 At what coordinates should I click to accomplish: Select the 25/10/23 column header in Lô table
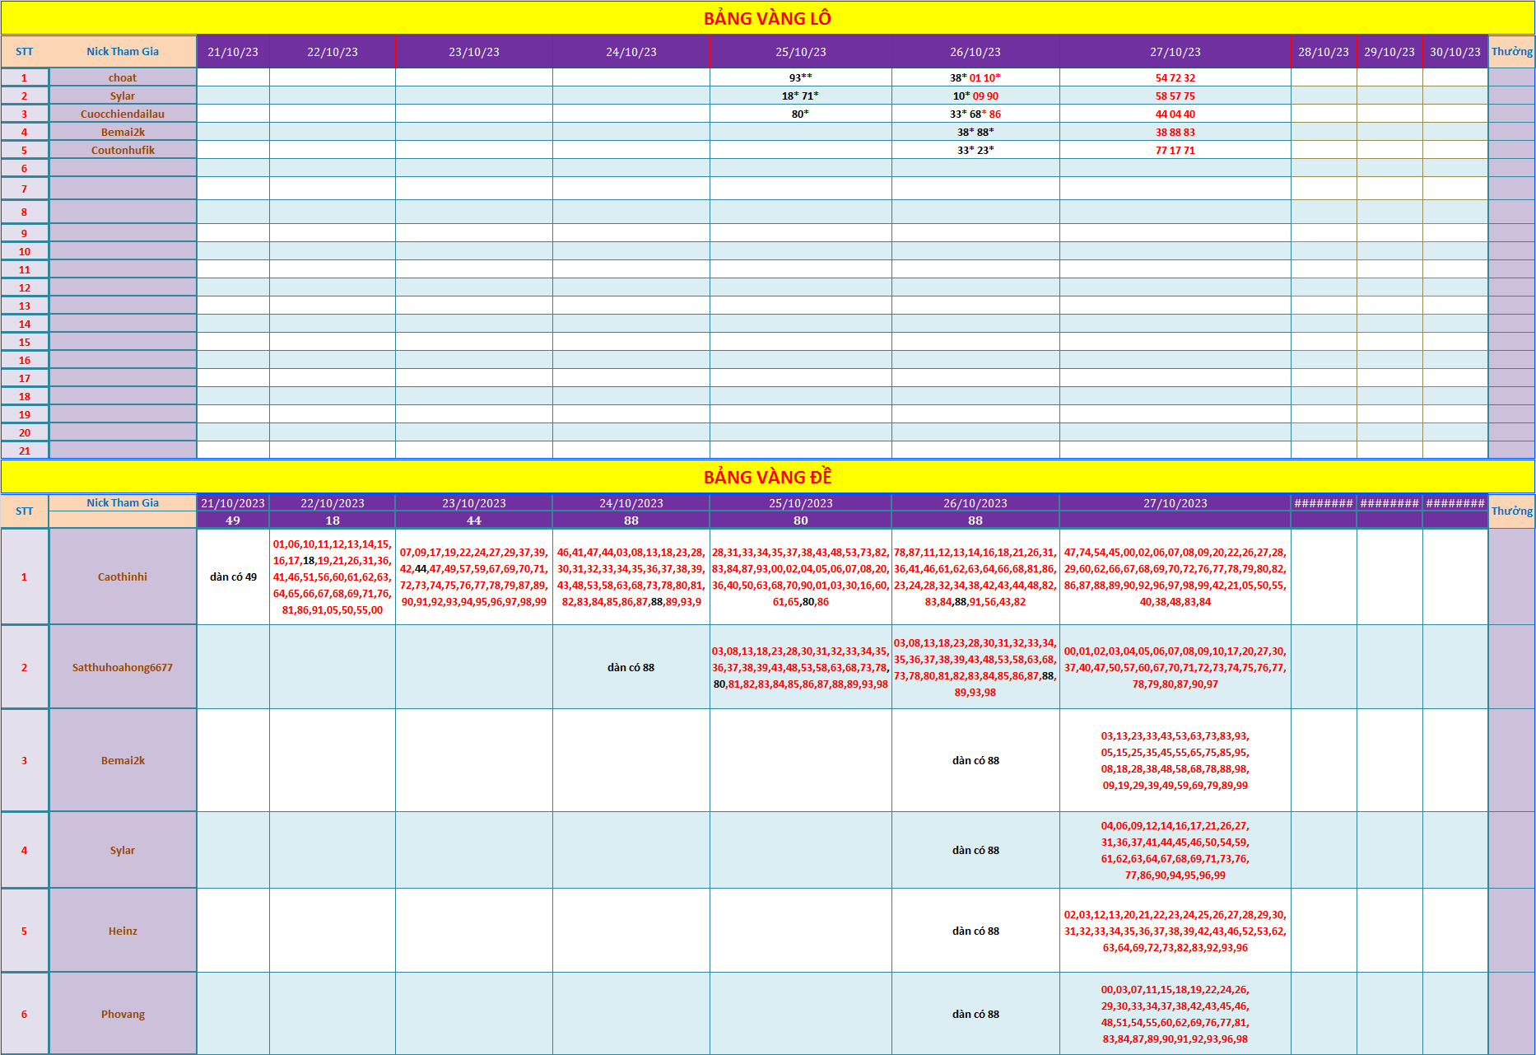(x=800, y=52)
